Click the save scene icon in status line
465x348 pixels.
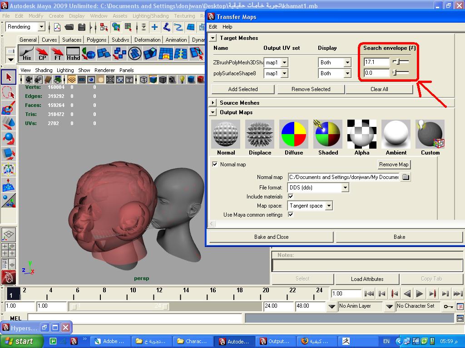coord(82,27)
